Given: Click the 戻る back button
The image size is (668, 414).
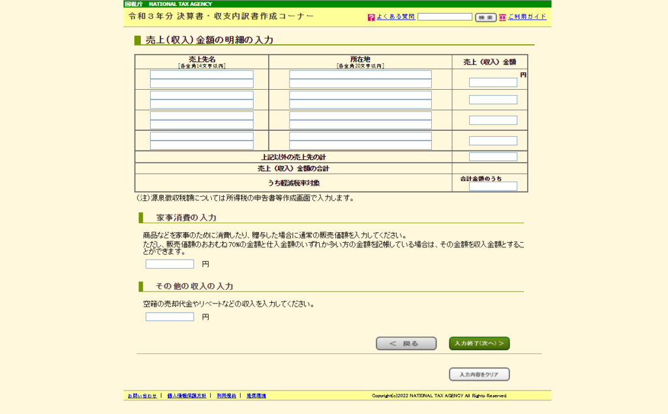Looking at the screenshot, I should pos(406,344).
